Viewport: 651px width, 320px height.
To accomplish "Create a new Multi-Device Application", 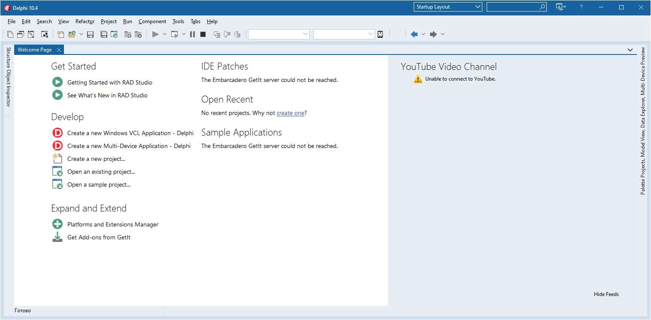I will pyautogui.click(x=129, y=146).
